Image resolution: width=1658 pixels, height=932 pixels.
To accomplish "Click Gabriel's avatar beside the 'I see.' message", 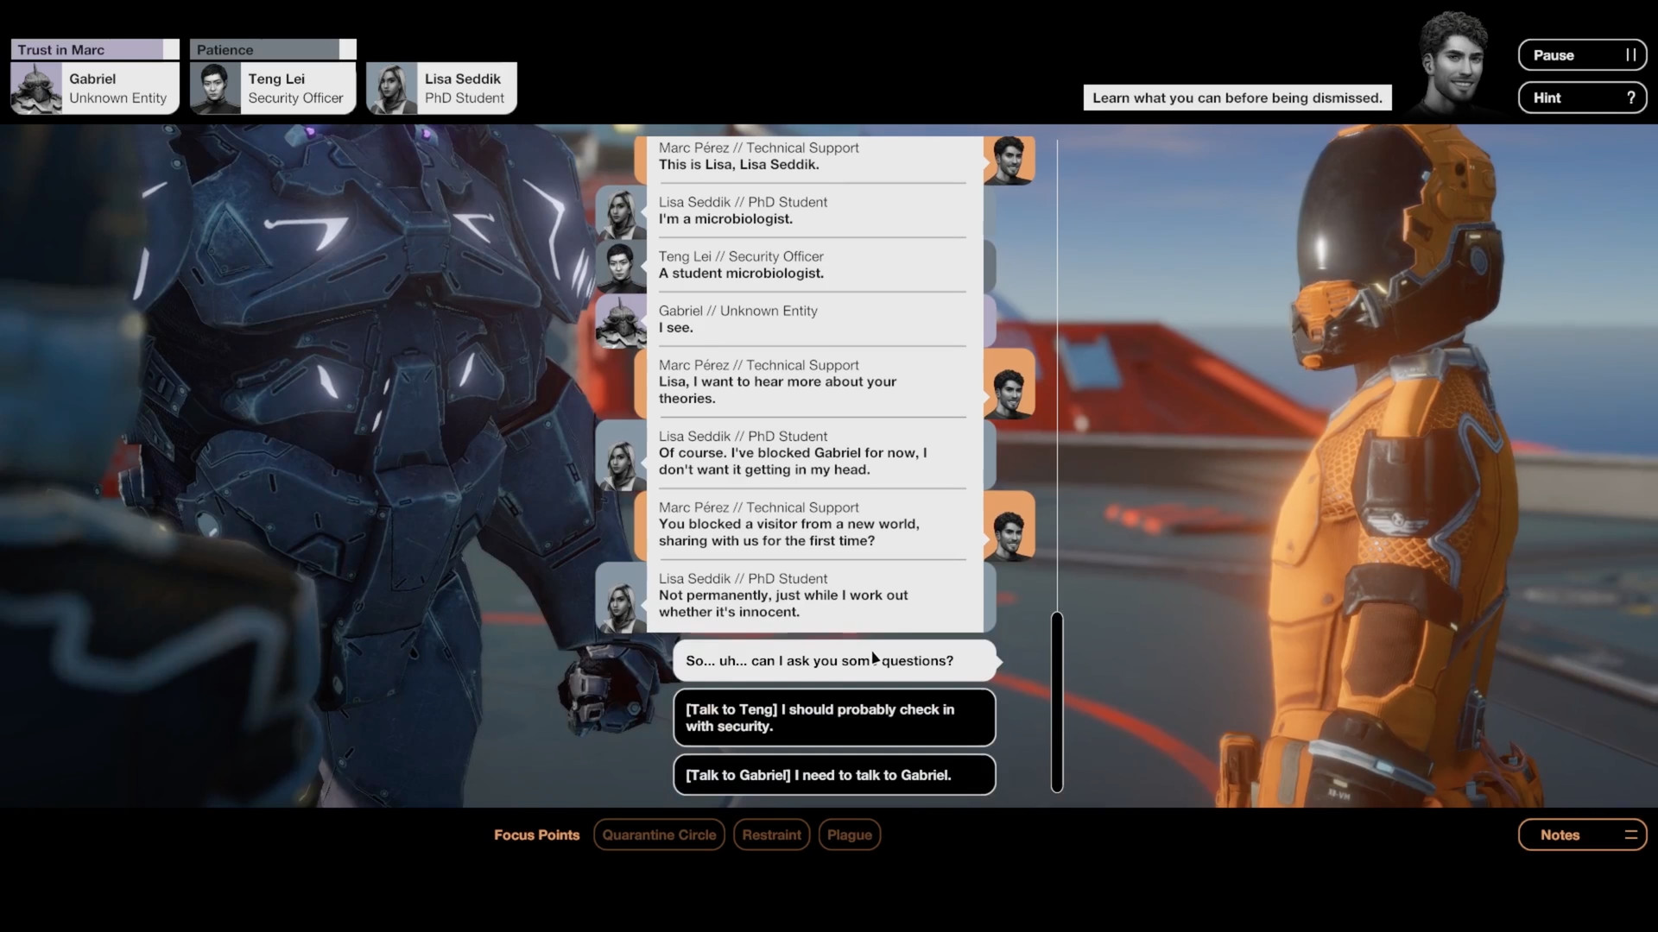I will [621, 320].
